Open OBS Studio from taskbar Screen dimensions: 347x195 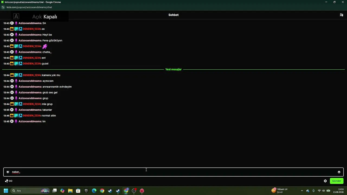coord(134,191)
